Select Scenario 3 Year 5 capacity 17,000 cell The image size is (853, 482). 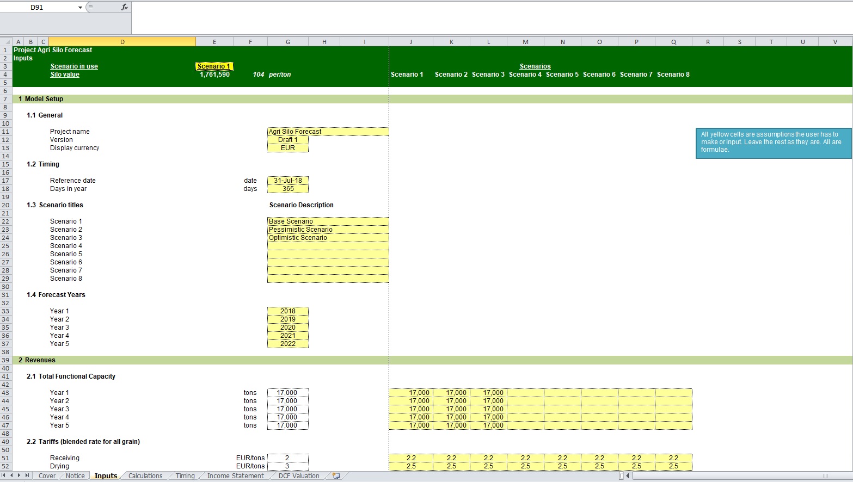click(x=489, y=425)
